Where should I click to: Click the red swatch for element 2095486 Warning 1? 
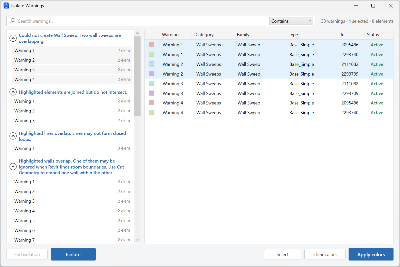pos(151,45)
